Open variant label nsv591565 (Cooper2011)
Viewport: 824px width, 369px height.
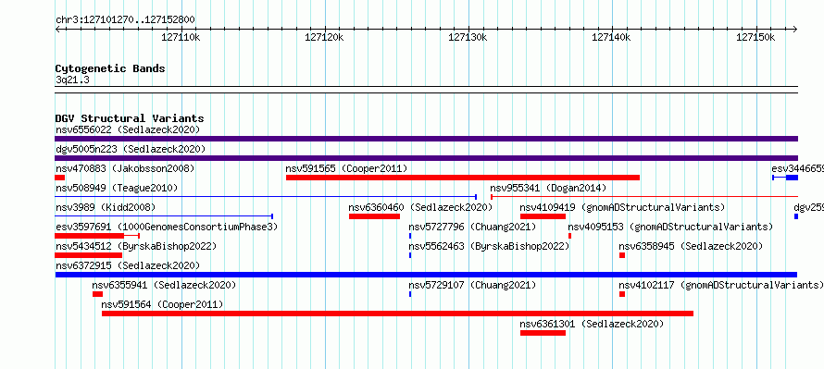coord(346,168)
